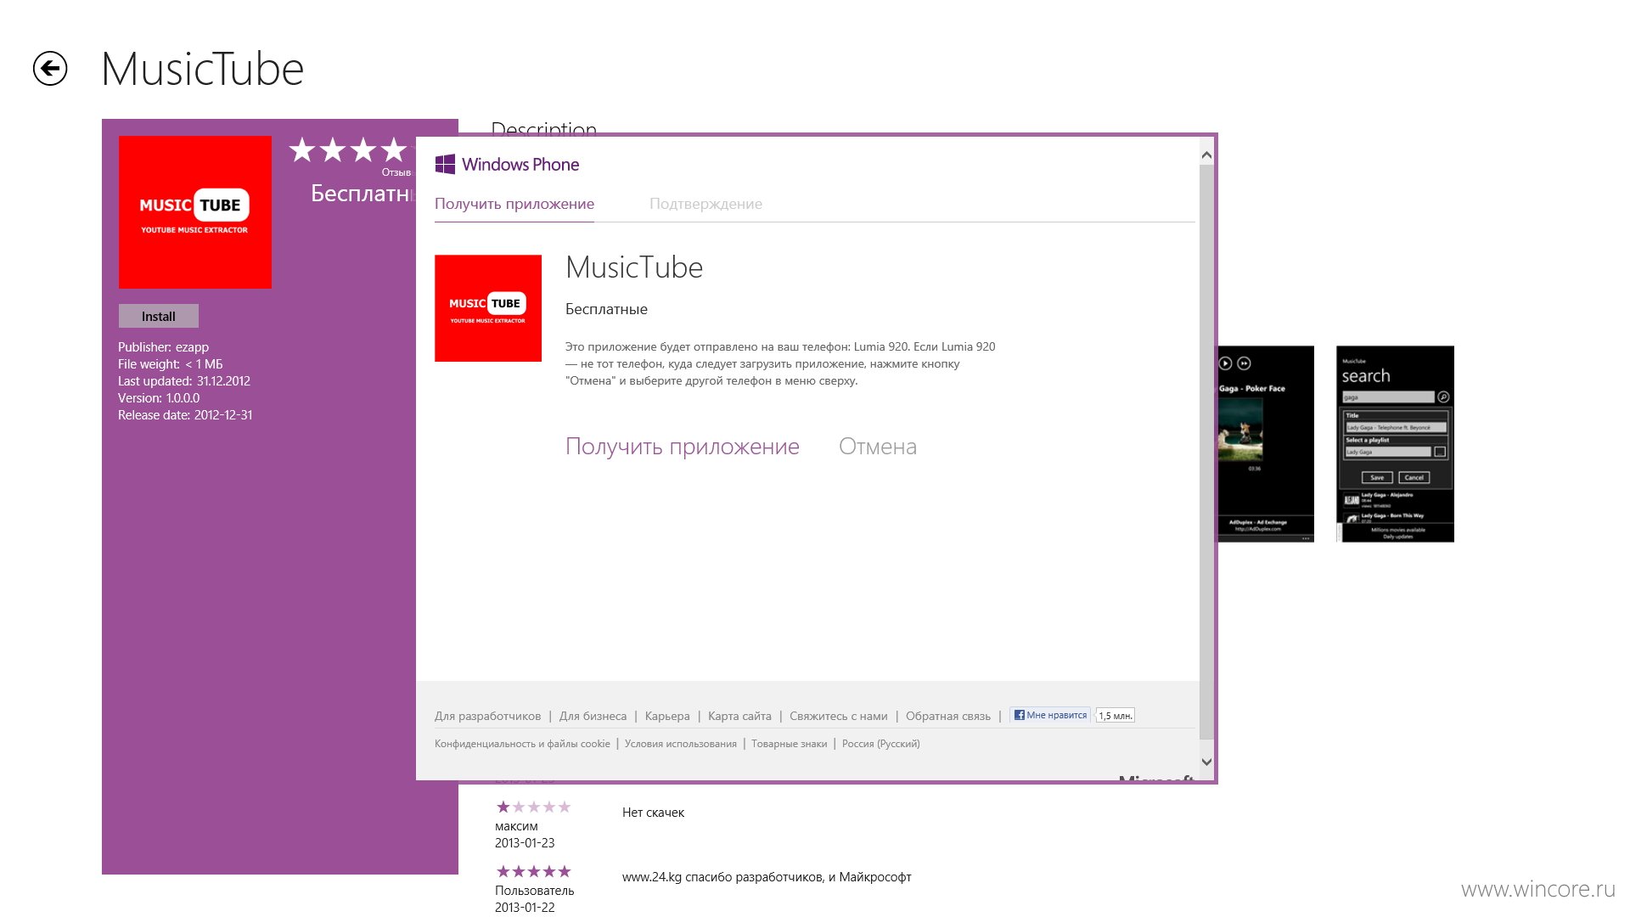The image size is (1630, 917).
Task: Click the 'File weight: < 1 МБ' text
Action: coord(171,364)
